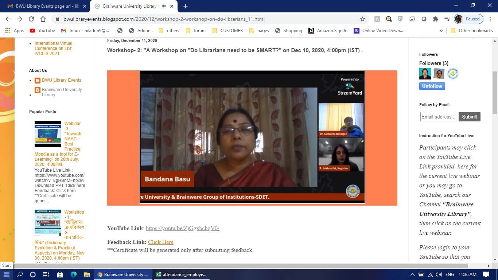Click the Feedback 'Click Here' link

(160, 242)
